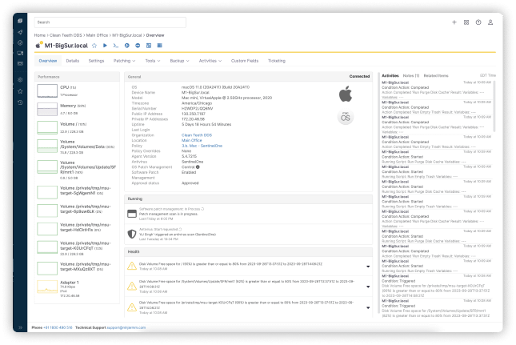Click the history clock icon in left sidebar
516x345 pixels.
coord(20,103)
